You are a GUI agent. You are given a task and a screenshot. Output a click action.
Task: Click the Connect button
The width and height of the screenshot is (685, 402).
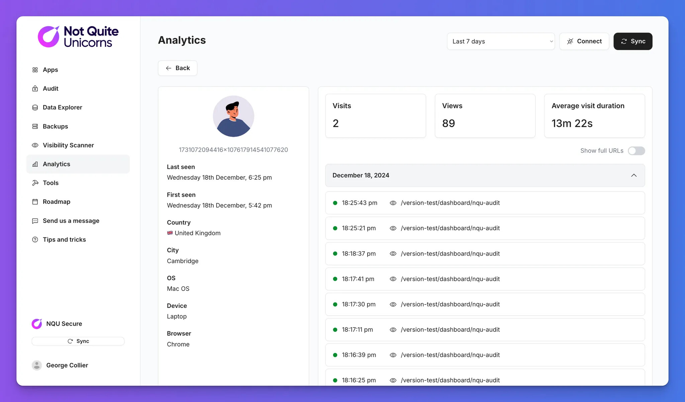(584, 41)
